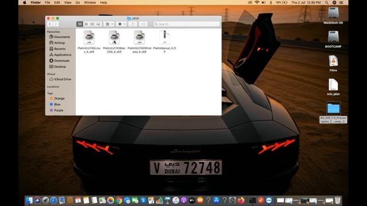Image resolution: width=367 pixels, height=206 pixels.
Task: Open Podcasts from the Dock
Action: [x=183, y=200]
